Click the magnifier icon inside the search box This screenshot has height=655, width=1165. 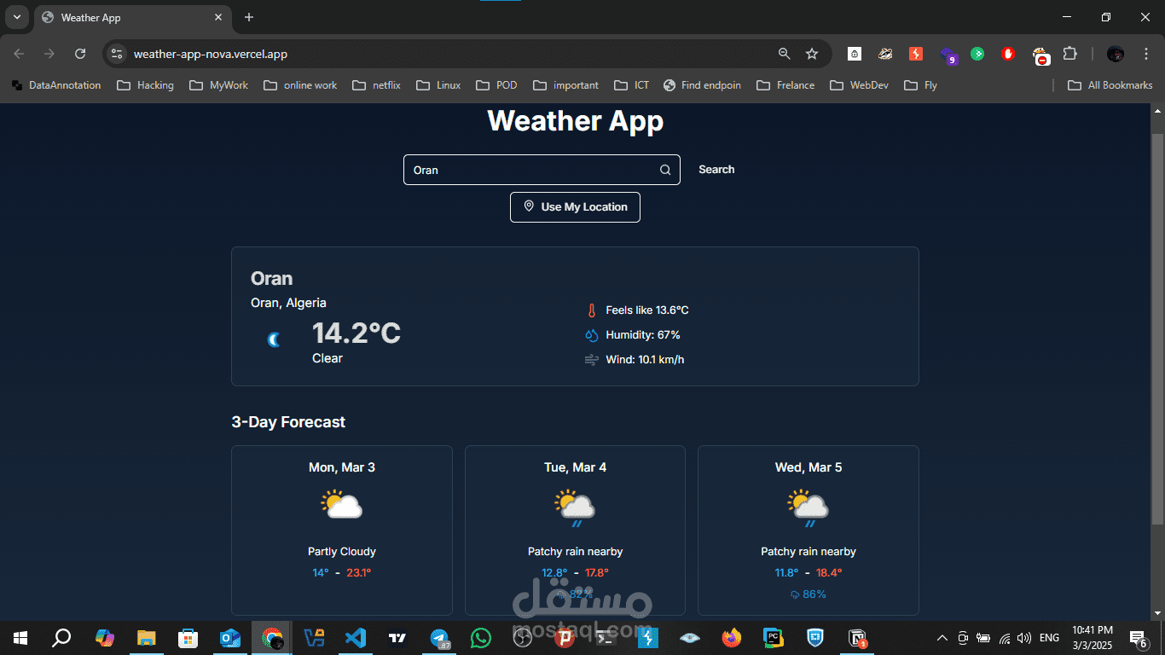point(664,170)
